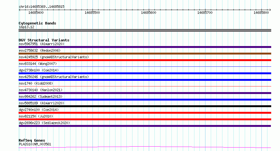Open the nsv984262 (Sudmant2013) variant label
Screen dimensions: 280x151
(41, 96)
